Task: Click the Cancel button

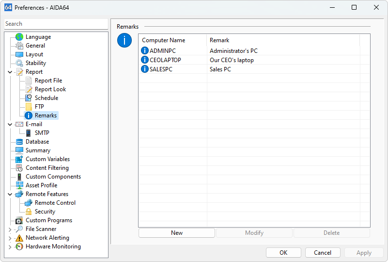Action: tap(323, 253)
